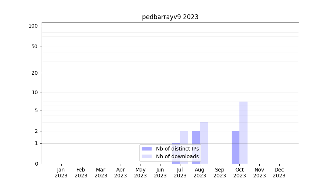Click the chart title 'pedbarrayv9 2023'
This screenshot has width=332, height=184.
click(x=170, y=17)
